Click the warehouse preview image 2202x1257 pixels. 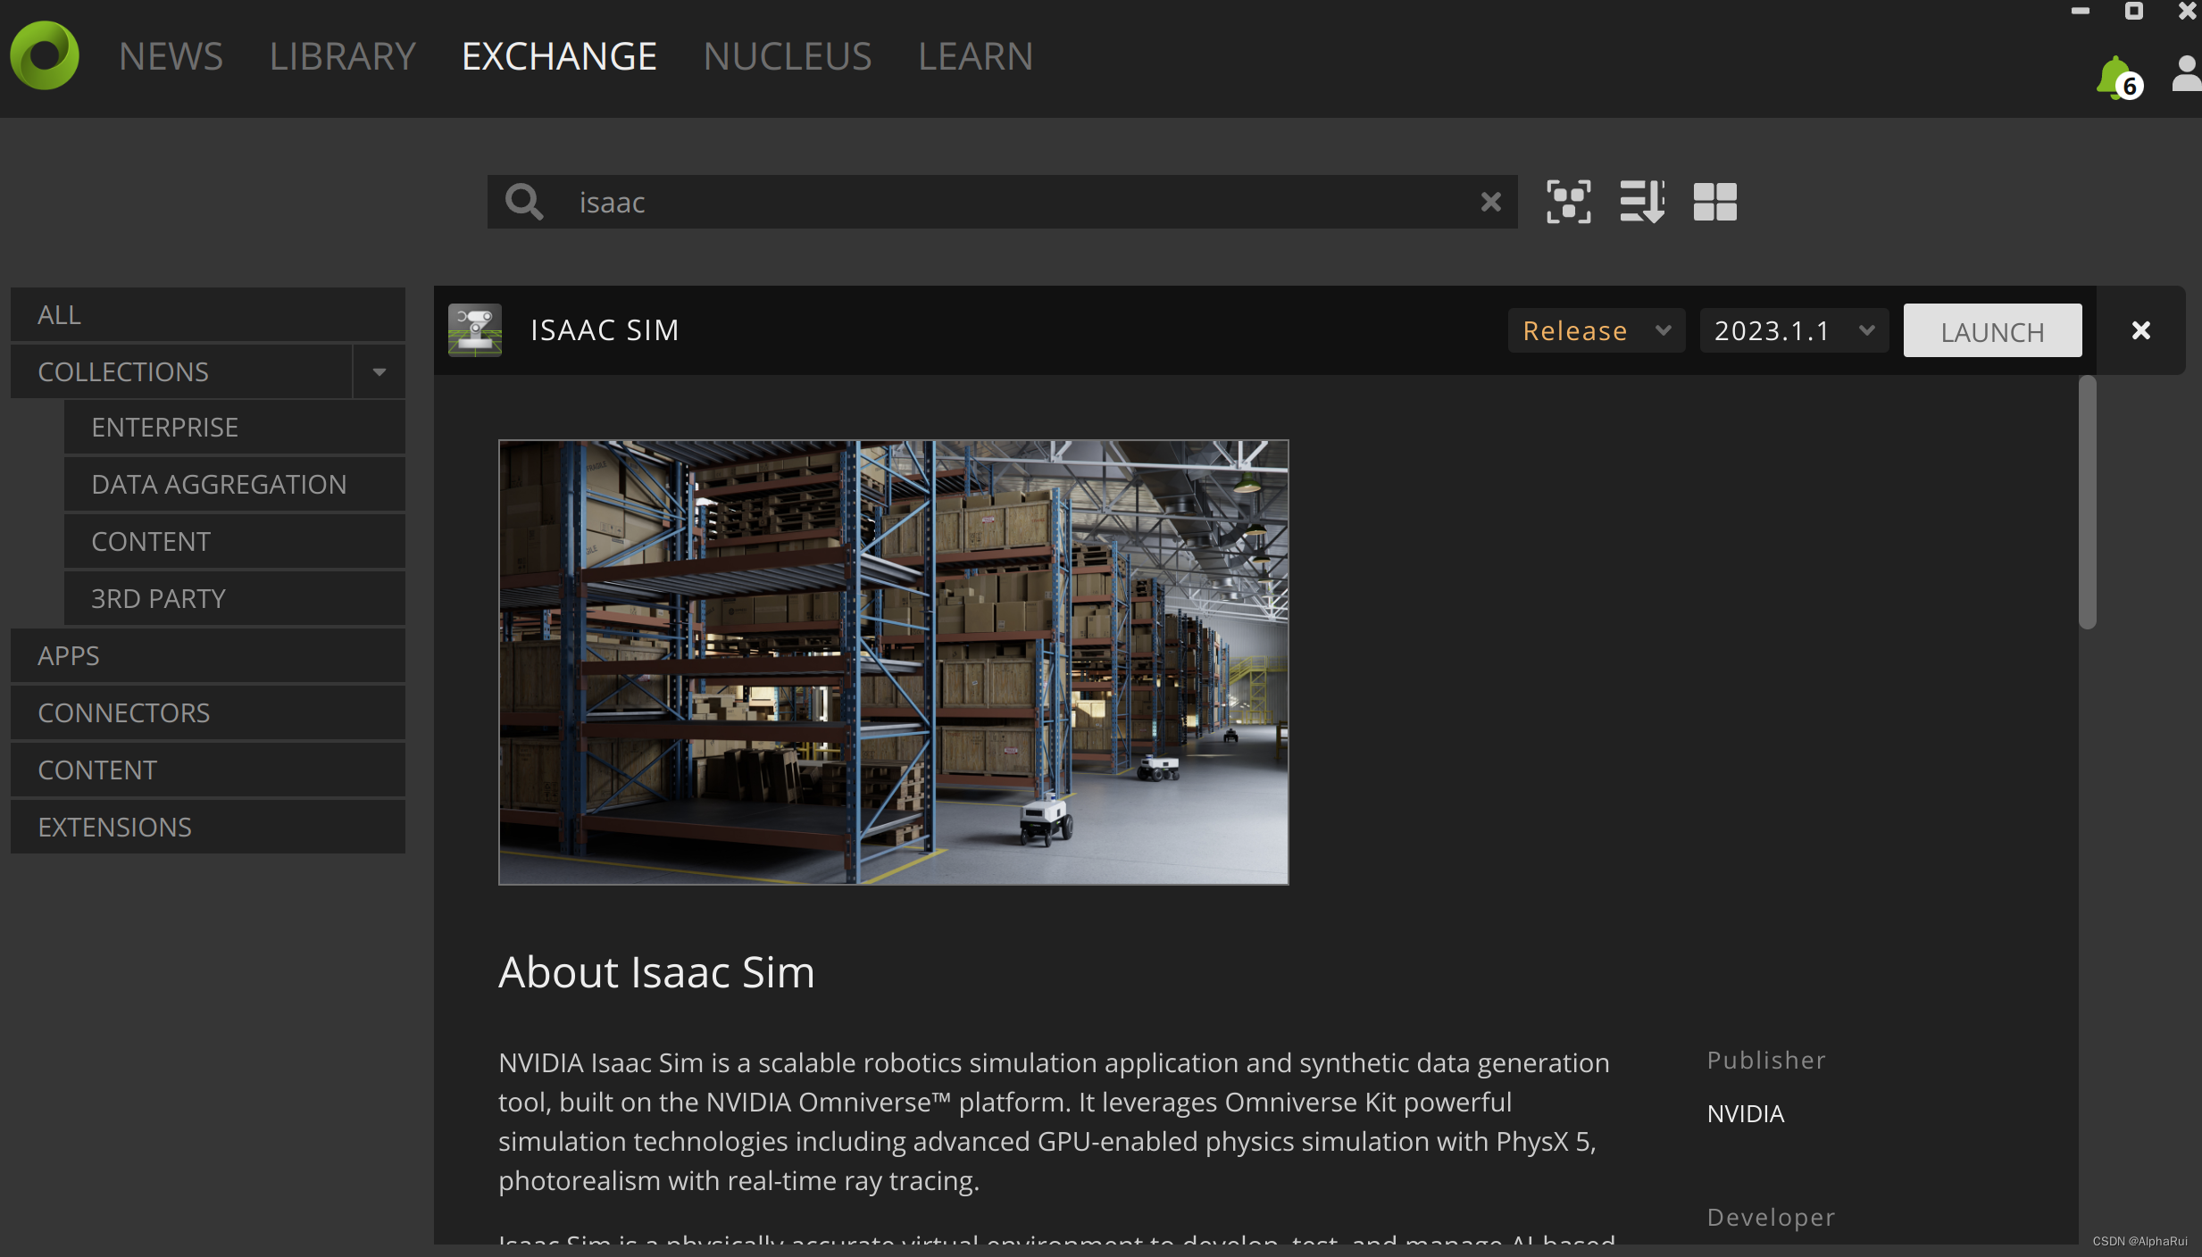[x=892, y=662]
